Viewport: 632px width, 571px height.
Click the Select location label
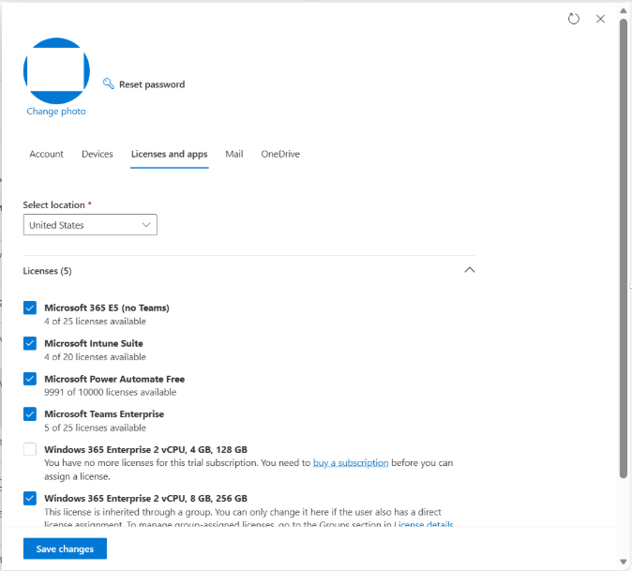pyautogui.click(x=54, y=204)
